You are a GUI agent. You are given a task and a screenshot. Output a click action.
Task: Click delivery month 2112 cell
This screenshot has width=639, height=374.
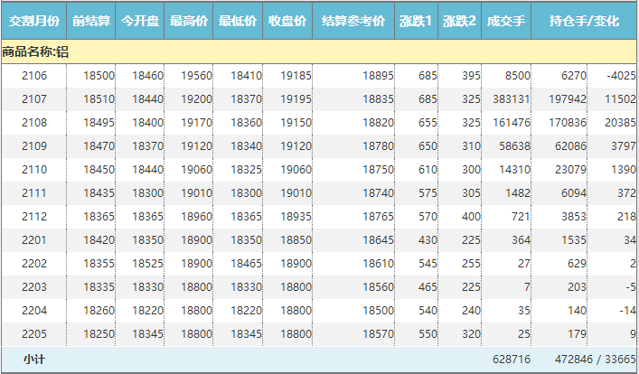click(x=34, y=217)
